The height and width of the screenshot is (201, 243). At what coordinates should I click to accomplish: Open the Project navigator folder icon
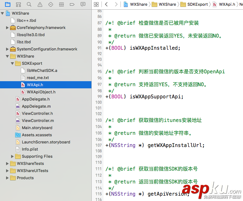(x=8, y=4)
